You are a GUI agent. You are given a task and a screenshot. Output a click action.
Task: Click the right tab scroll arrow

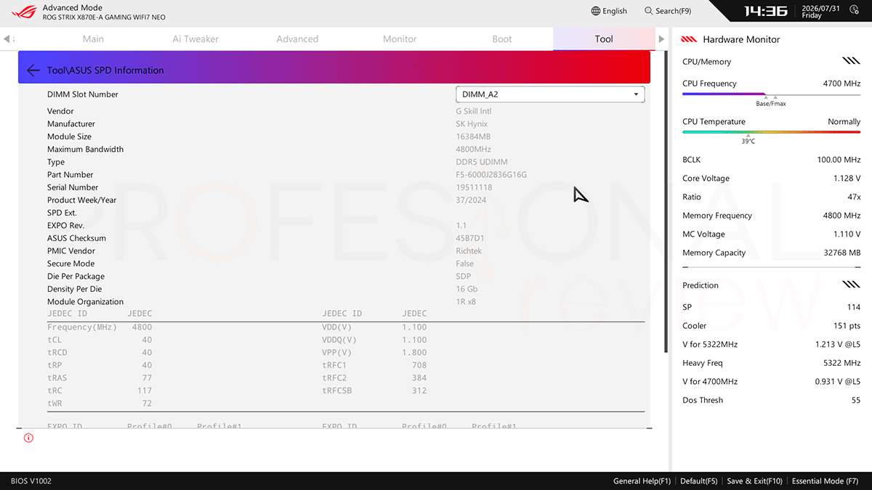661,39
